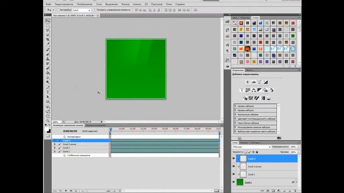Click the timeline zoom slider
Viewport: 344px width, 193px height.
[96, 191]
